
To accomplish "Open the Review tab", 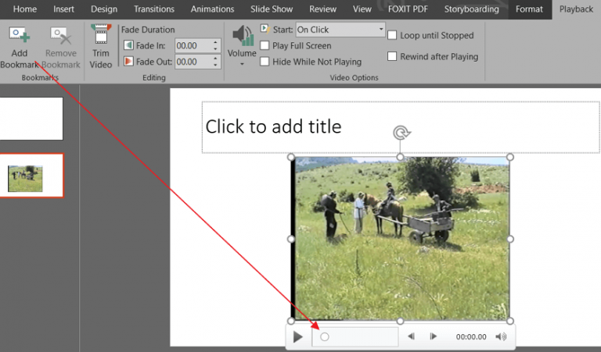I will coord(322,9).
